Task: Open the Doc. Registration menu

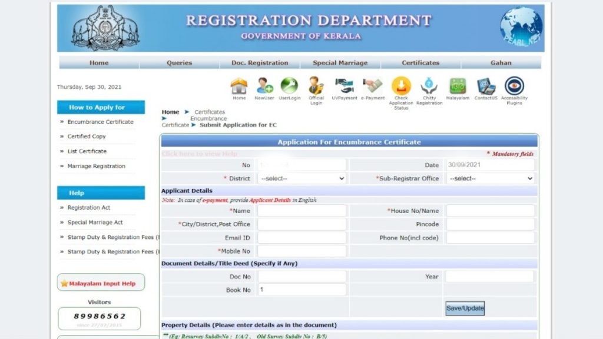Action: coord(259,62)
